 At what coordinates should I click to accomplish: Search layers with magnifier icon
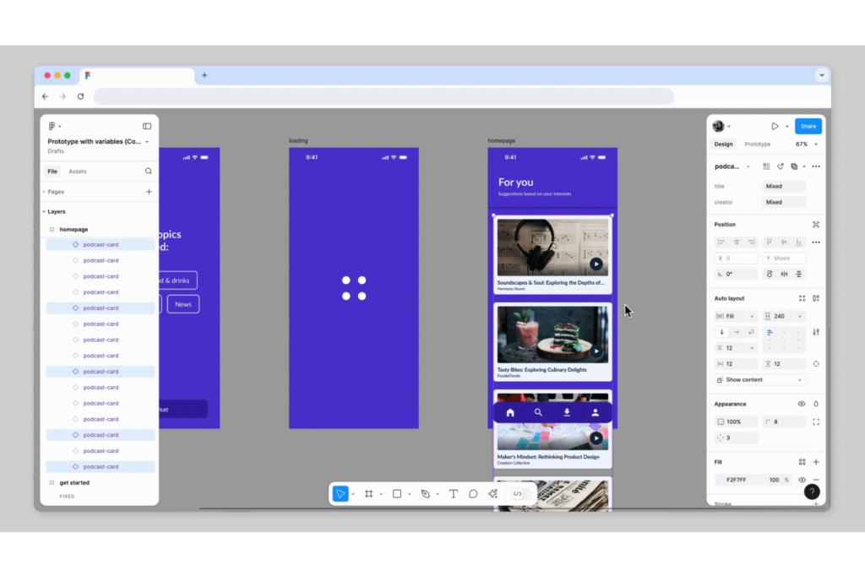pyautogui.click(x=149, y=171)
